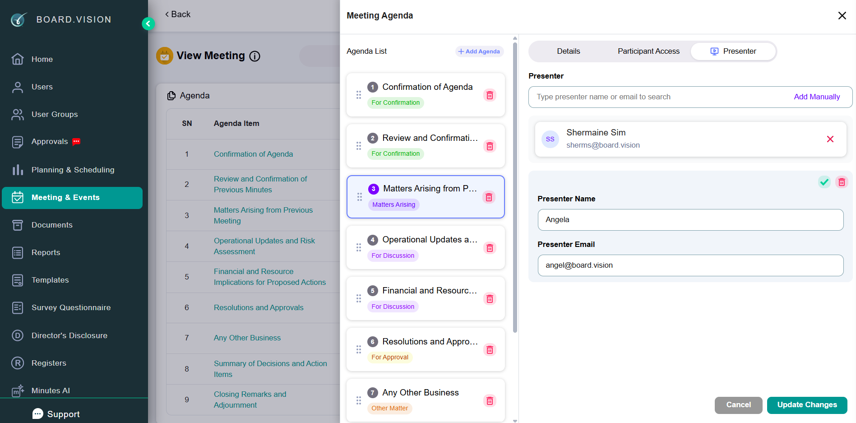Open Summary of Decisions and Action Items
856x423 pixels.
(270, 369)
